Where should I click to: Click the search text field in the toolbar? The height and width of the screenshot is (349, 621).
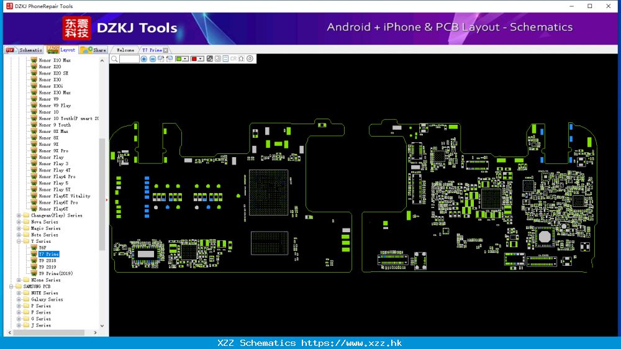click(x=130, y=59)
